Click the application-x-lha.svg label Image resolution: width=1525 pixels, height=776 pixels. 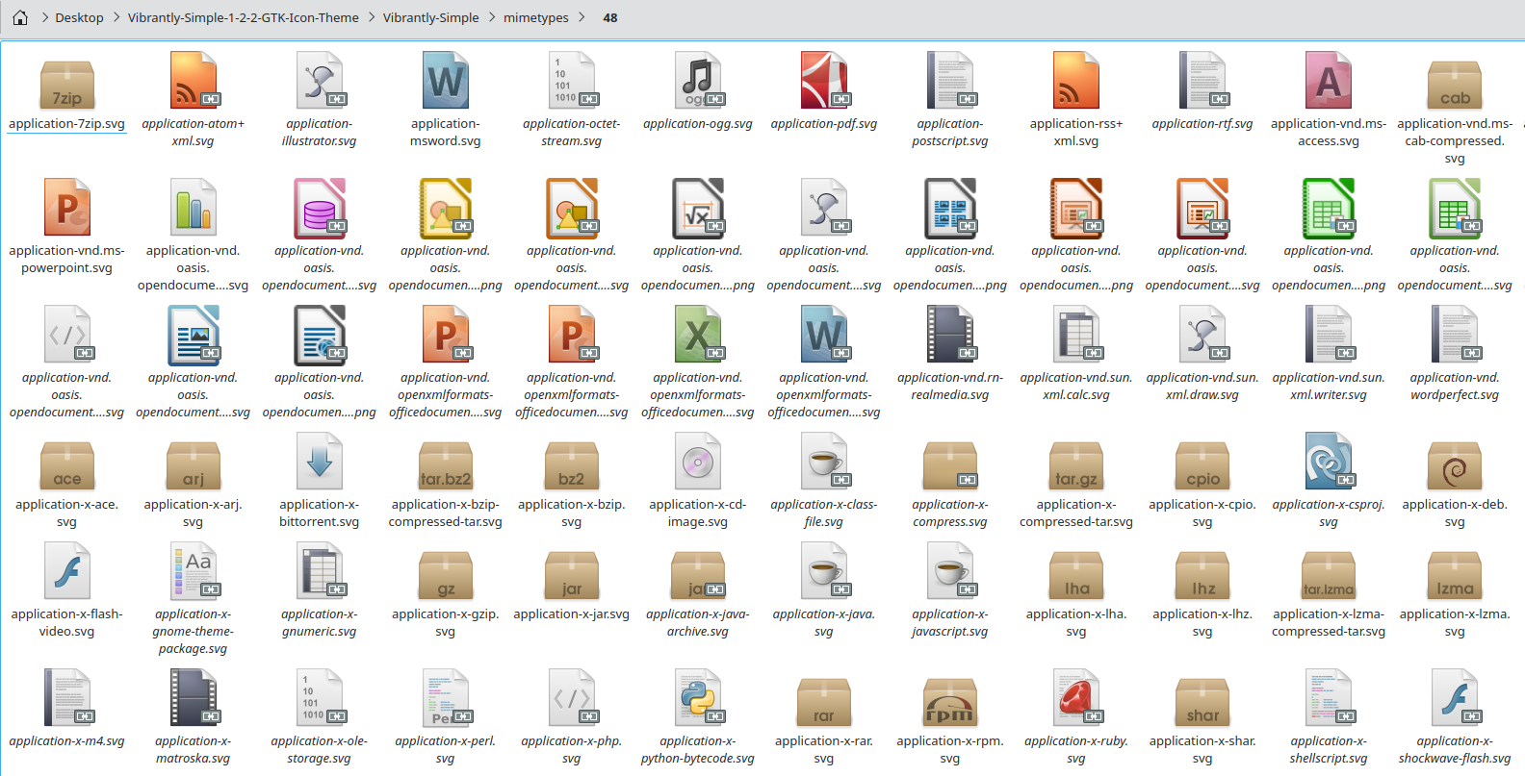pyautogui.click(x=1076, y=623)
